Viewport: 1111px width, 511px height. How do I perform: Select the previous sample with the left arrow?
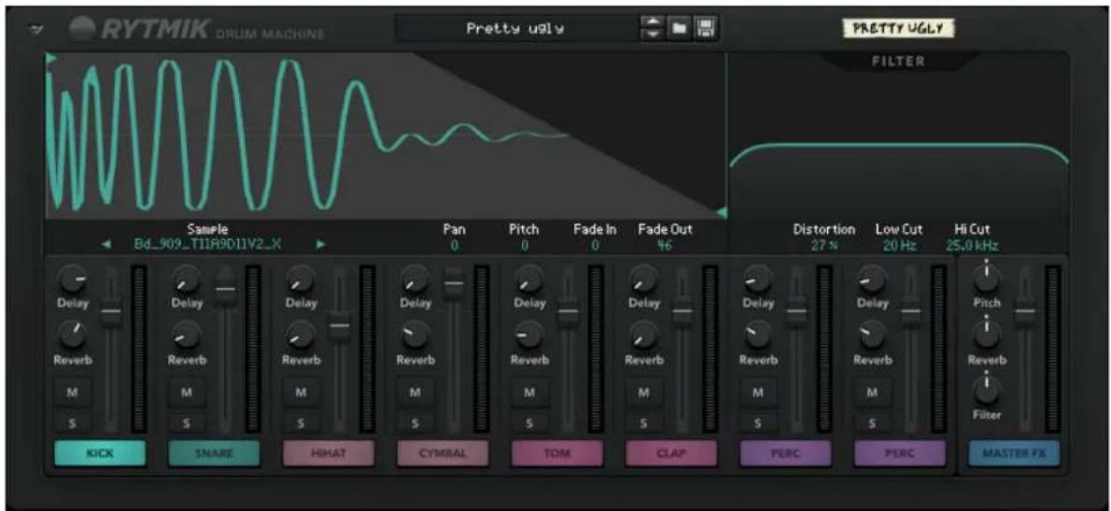click(105, 245)
